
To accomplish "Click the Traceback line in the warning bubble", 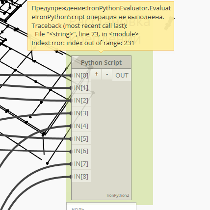I will point(79,26).
